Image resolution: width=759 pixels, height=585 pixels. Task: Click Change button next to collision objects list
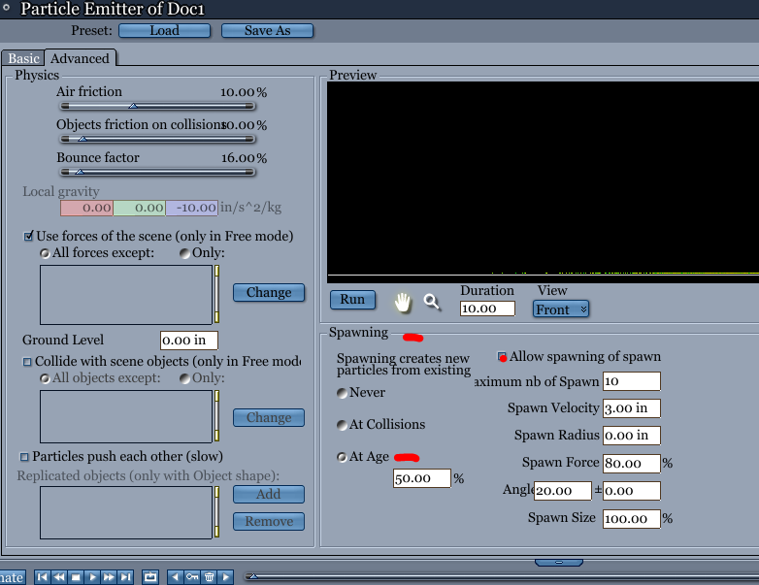click(269, 417)
